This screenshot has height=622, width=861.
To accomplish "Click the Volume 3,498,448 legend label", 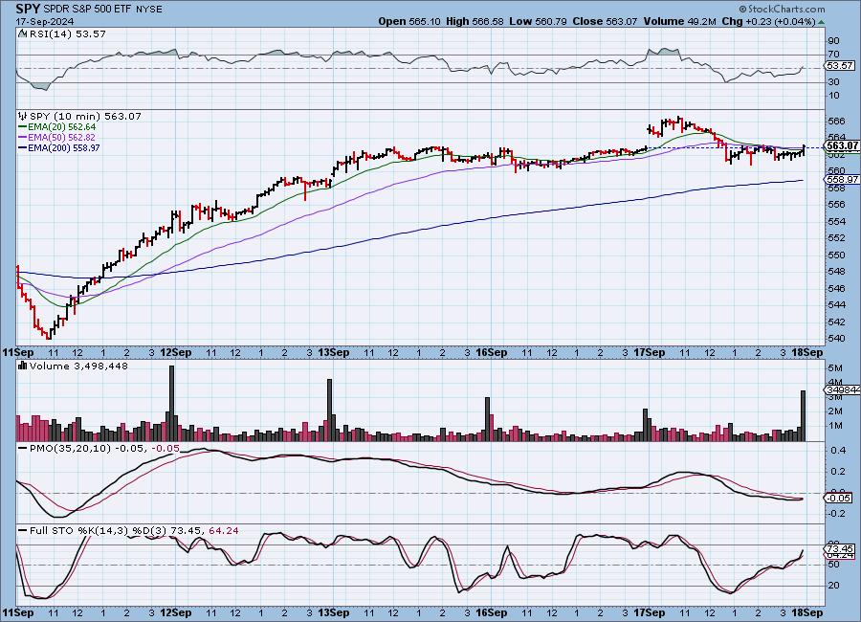I will pos(78,366).
